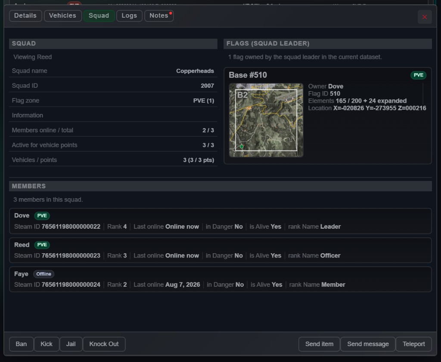441x362 pixels.
Task: Click the Viewing Reed text
Action: point(33,57)
